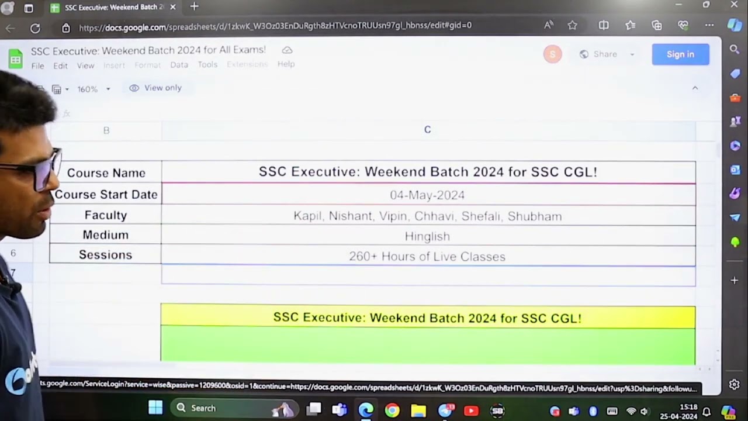The width and height of the screenshot is (748, 421).
Task: Open the Data menu
Action: (x=179, y=64)
